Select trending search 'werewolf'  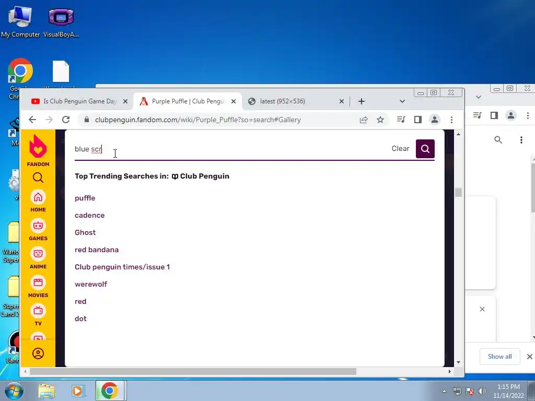tap(91, 284)
